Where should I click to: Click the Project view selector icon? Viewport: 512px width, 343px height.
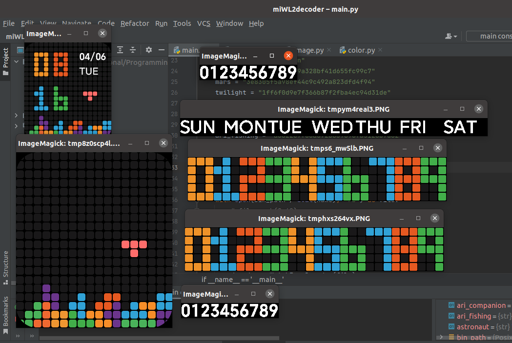tap(20, 50)
